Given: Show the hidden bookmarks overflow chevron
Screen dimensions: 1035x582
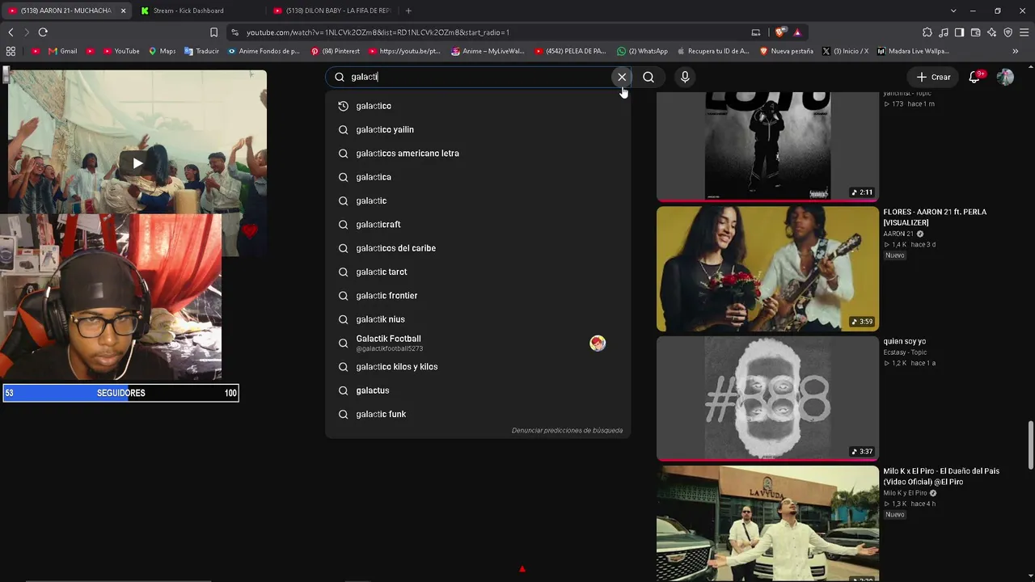Looking at the screenshot, I should tap(1016, 51).
